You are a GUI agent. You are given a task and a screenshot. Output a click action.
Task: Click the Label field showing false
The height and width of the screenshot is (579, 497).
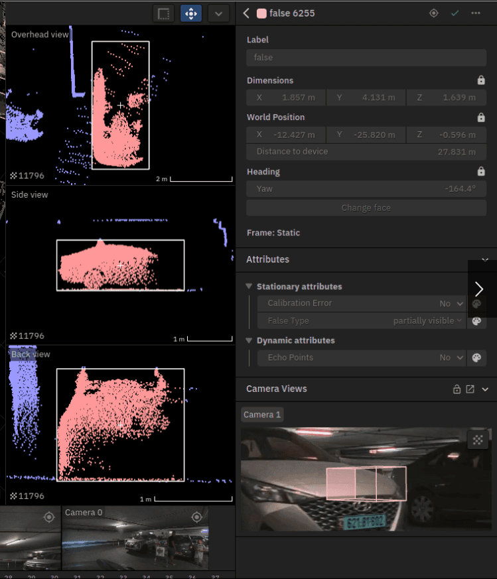click(x=366, y=58)
